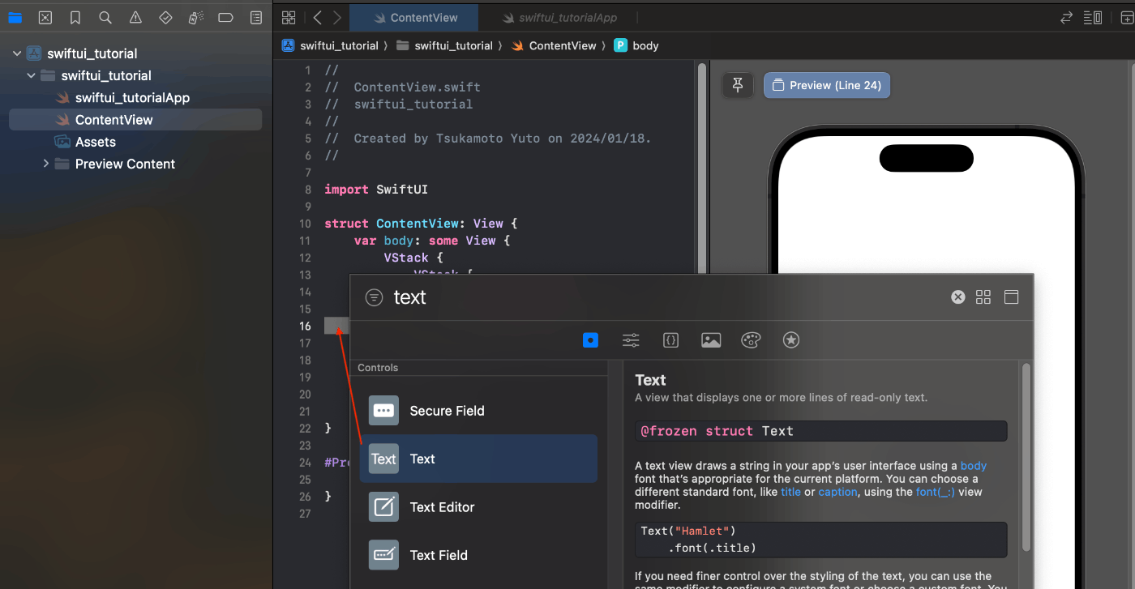This screenshot has height=589, width=1135.
Task: Click the related items grid icon
Action: [x=289, y=17]
